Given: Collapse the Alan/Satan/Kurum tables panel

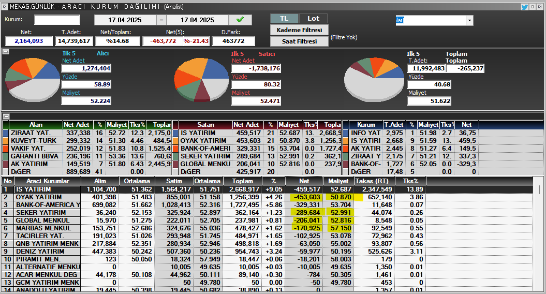Looking at the screenshot, I should (x=6, y=116).
